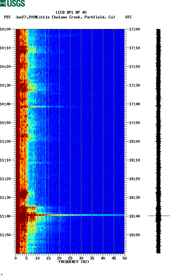
Task: Click the '18:40' UTC time label
Action: [134, 216]
